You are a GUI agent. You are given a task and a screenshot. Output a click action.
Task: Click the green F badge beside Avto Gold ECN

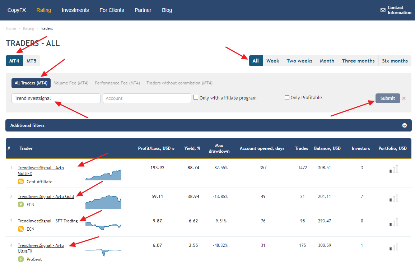tap(21, 204)
